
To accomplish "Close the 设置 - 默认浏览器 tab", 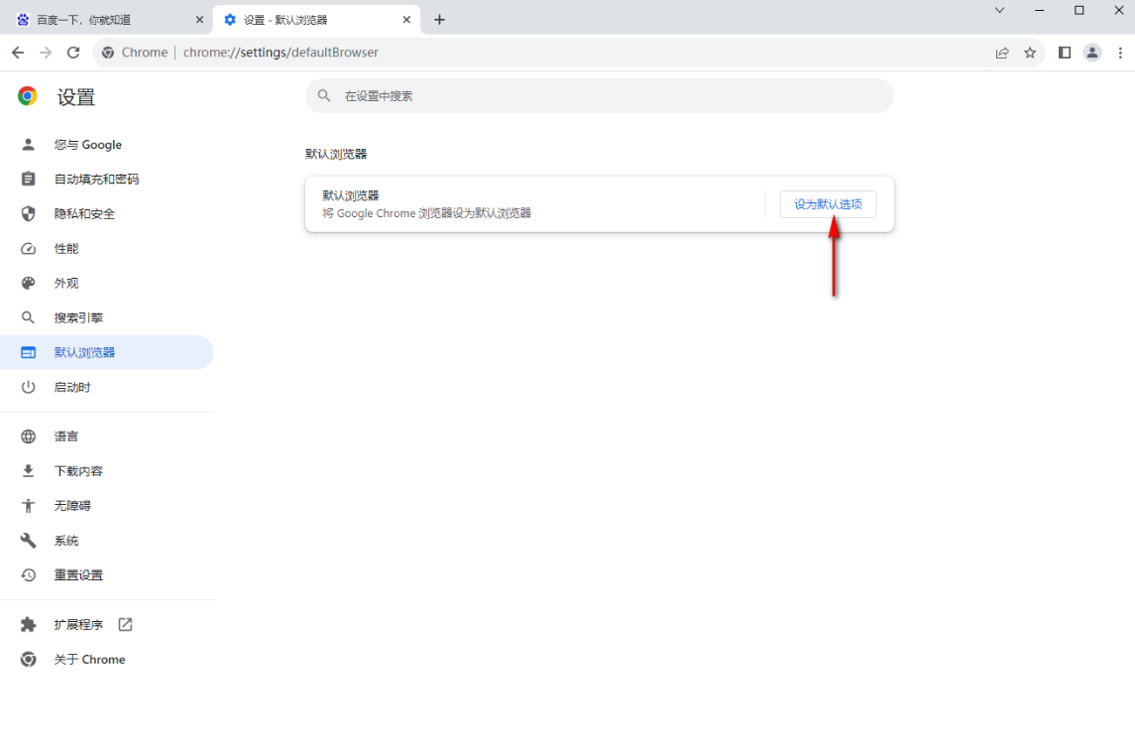I will [x=406, y=20].
